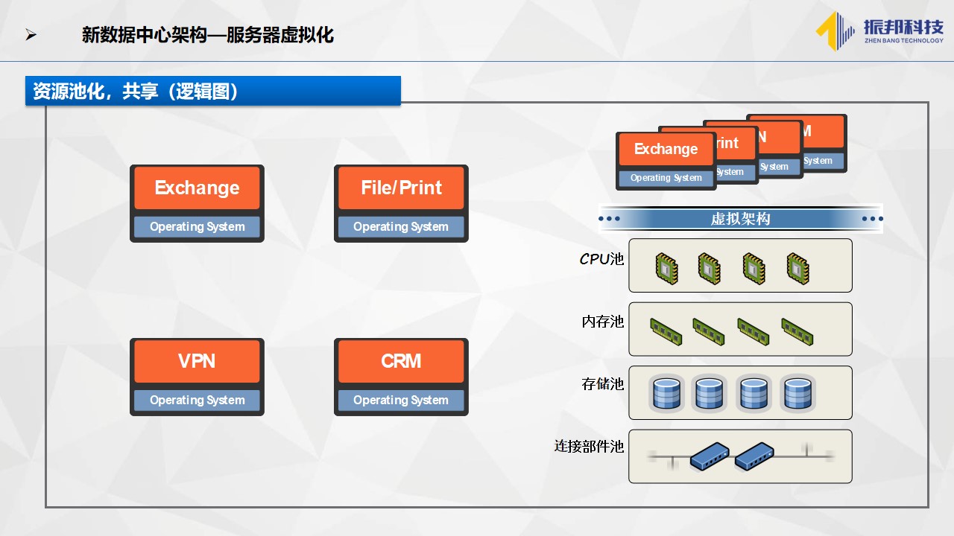Viewport: 954px width, 536px height.
Task: Select the third storage disk in 存储池
Action: tap(754, 393)
